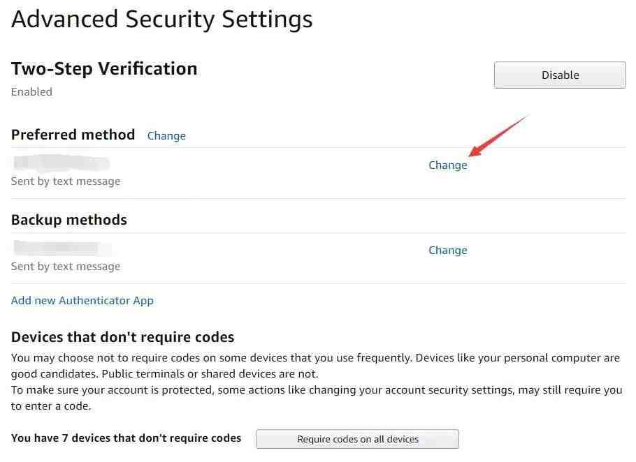
Task: Click Change link in the Backup methods row
Action: point(448,251)
